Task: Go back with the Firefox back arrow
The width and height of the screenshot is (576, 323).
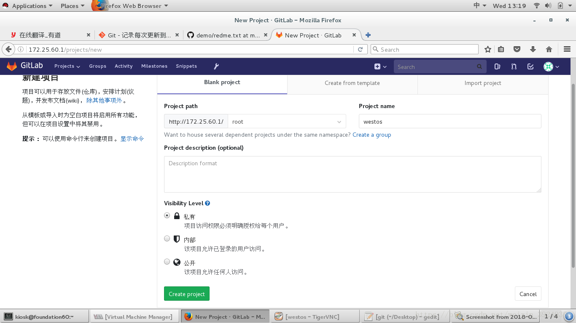Action: [x=8, y=49]
